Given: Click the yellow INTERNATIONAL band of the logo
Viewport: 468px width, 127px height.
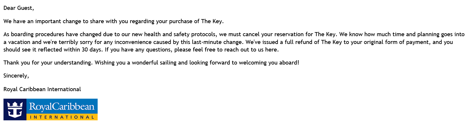Looking at the screenshot, I should tap(62, 117).
